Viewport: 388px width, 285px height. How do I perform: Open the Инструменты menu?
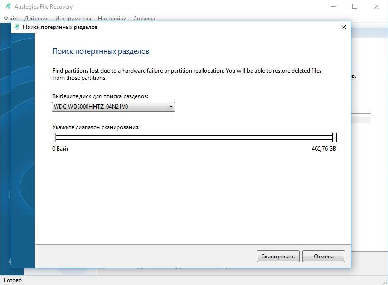[x=73, y=19]
